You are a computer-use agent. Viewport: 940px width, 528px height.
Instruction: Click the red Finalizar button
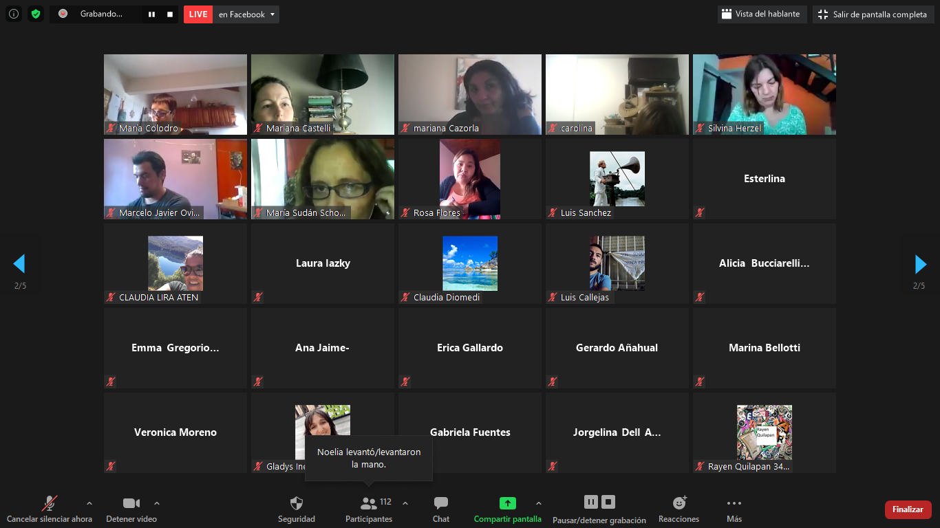[908, 509]
